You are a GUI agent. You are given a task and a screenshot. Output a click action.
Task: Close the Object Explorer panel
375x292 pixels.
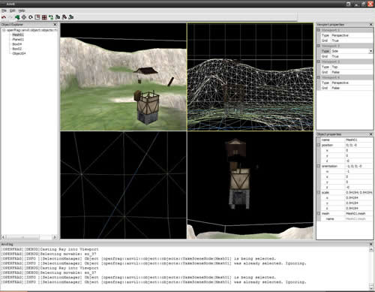point(55,25)
